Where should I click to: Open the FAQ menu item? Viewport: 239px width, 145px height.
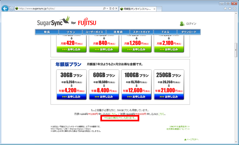[165, 32]
